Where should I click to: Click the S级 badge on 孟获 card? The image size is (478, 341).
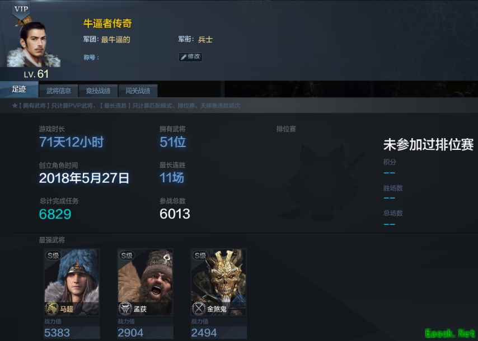[126, 255]
